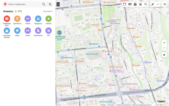Open the 'АЗС' gas stations category
This screenshot has width=169, height=106.
pyautogui.click(x=49, y=32)
